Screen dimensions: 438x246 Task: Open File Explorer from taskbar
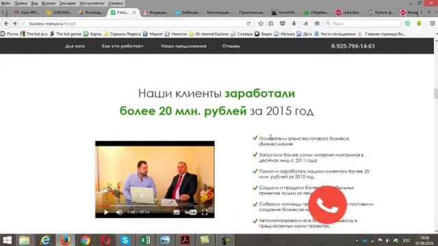pos(25,240)
